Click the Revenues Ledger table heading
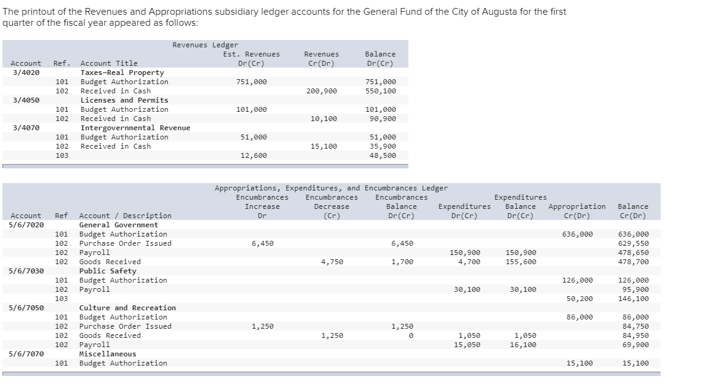Image resolution: width=708 pixels, height=384 pixels. pyautogui.click(x=204, y=45)
